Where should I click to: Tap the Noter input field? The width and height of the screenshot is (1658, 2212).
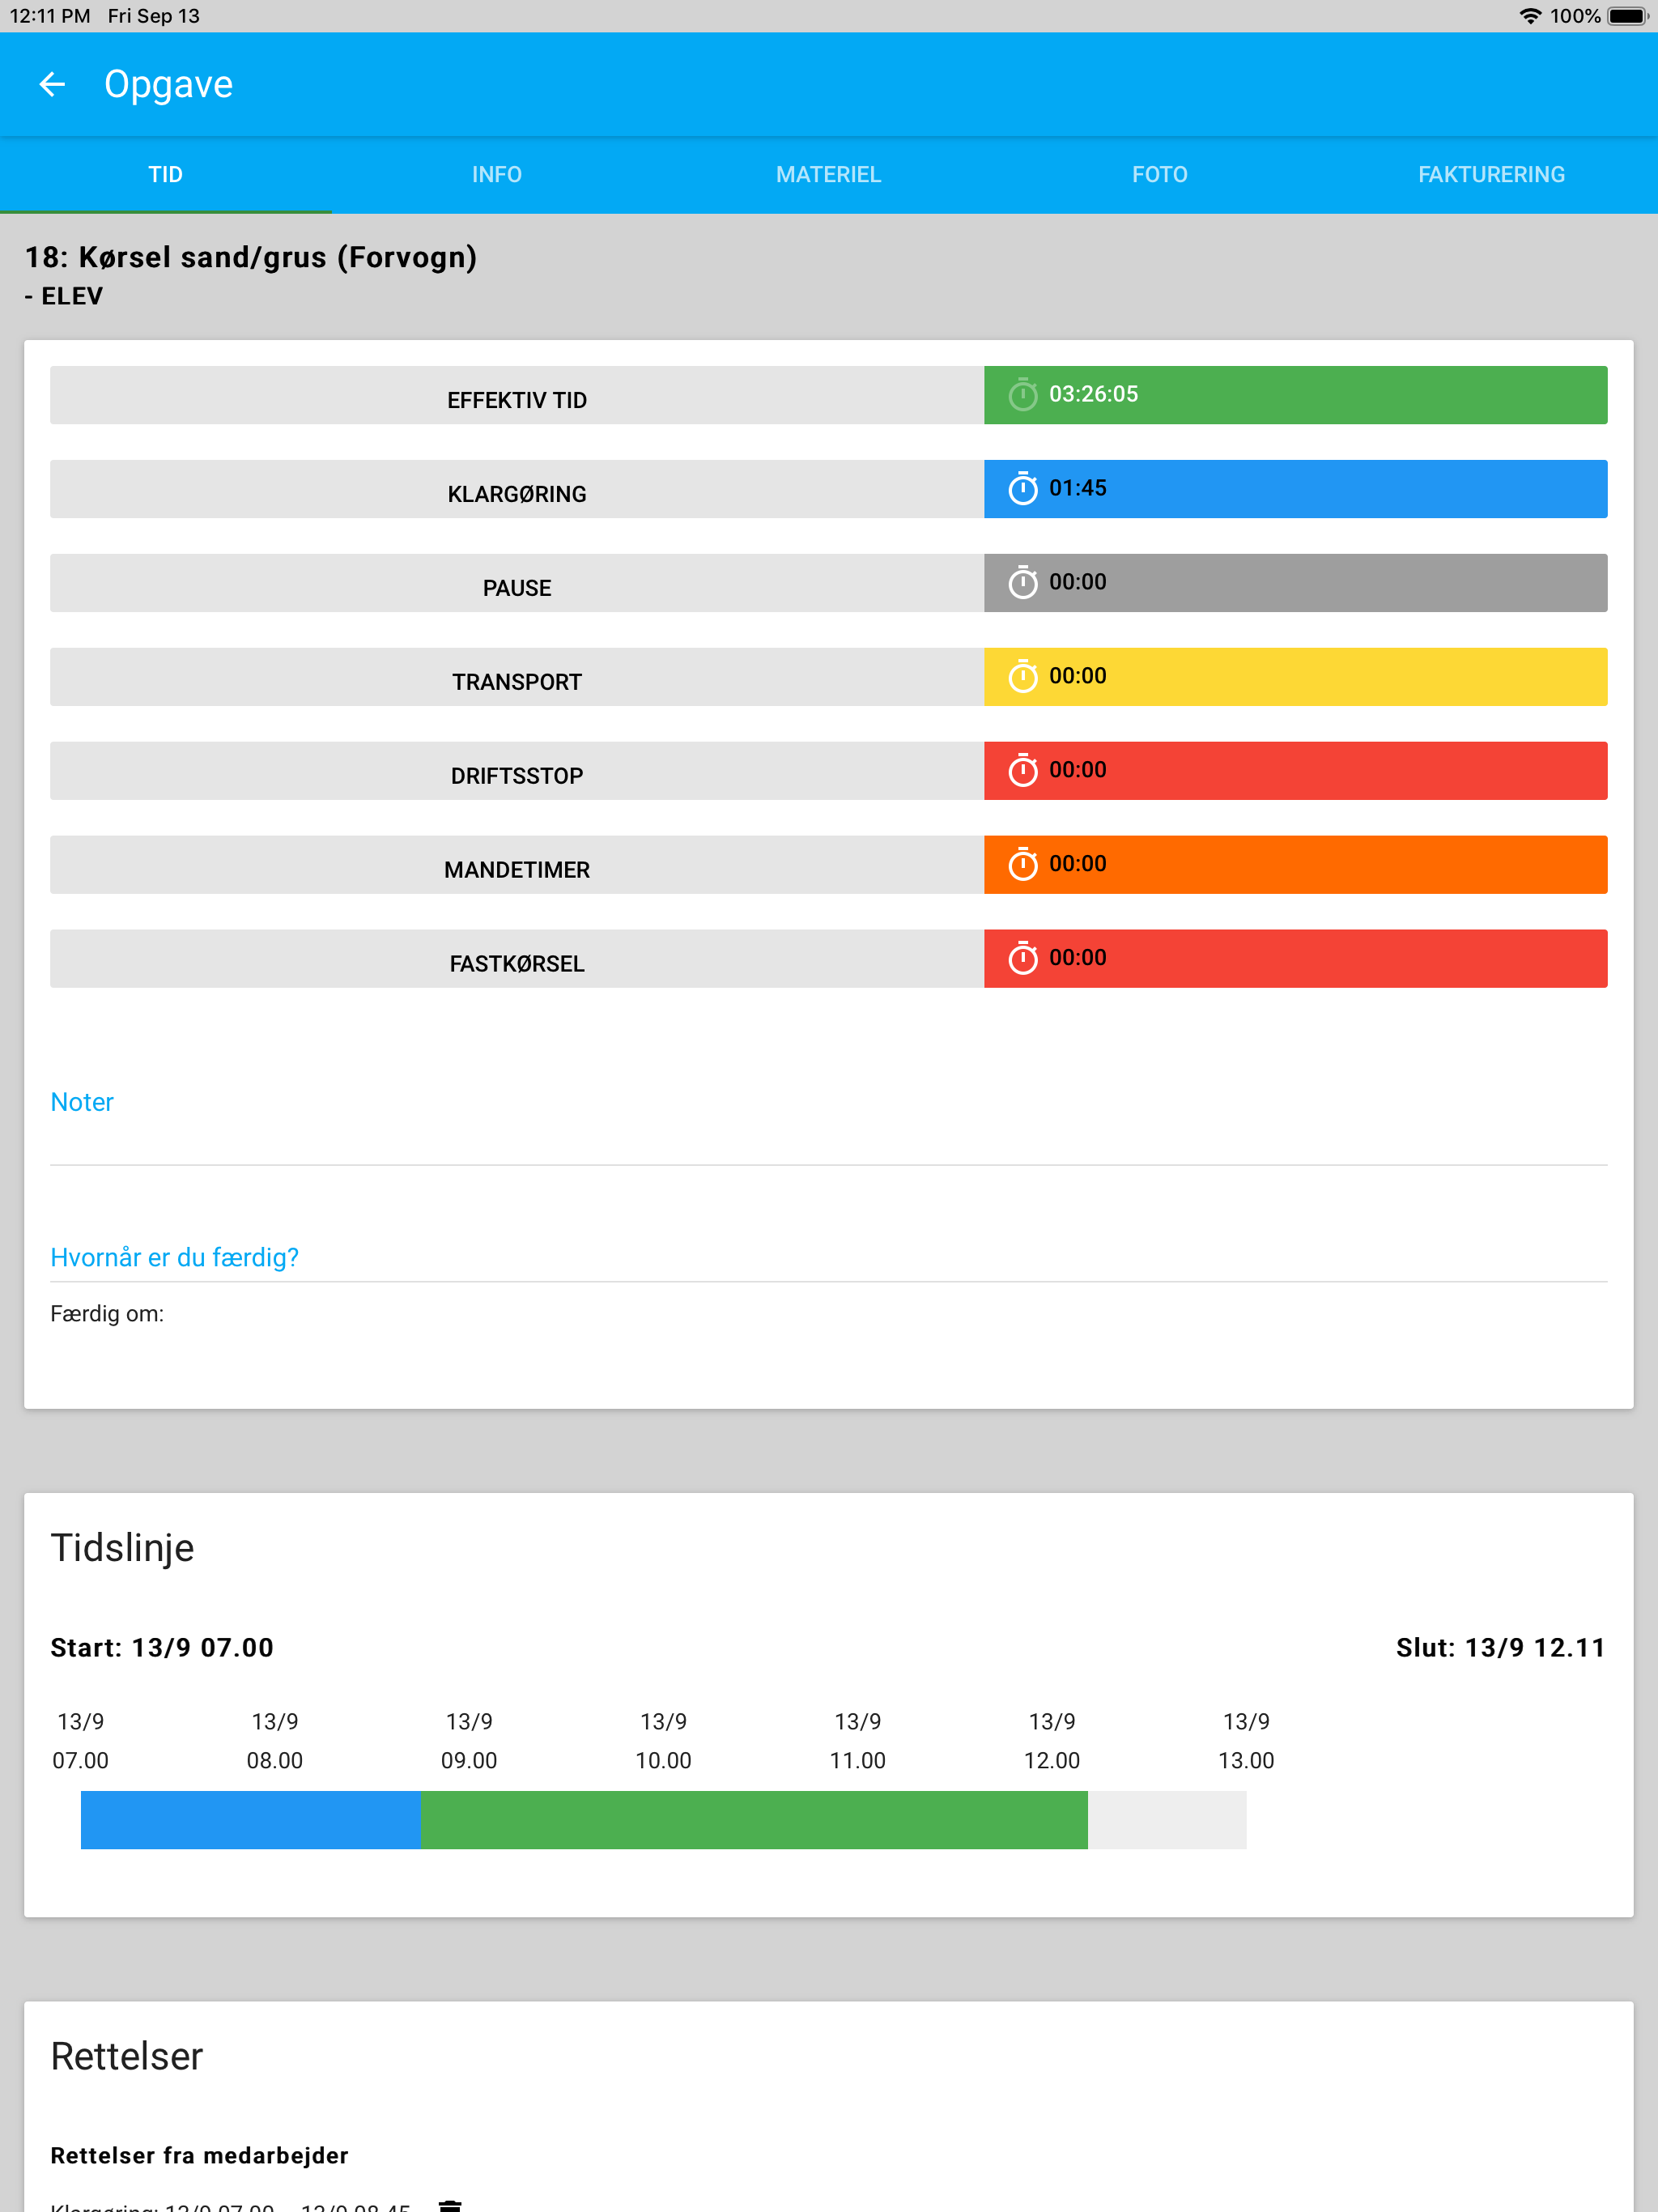click(x=828, y=1135)
